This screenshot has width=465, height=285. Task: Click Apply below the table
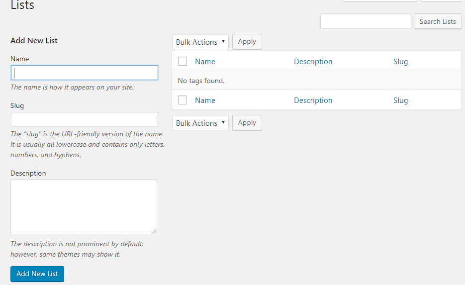pos(247,123)
